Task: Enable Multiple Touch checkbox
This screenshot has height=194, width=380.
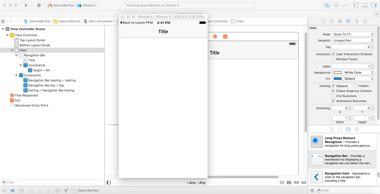Action: 333,59
